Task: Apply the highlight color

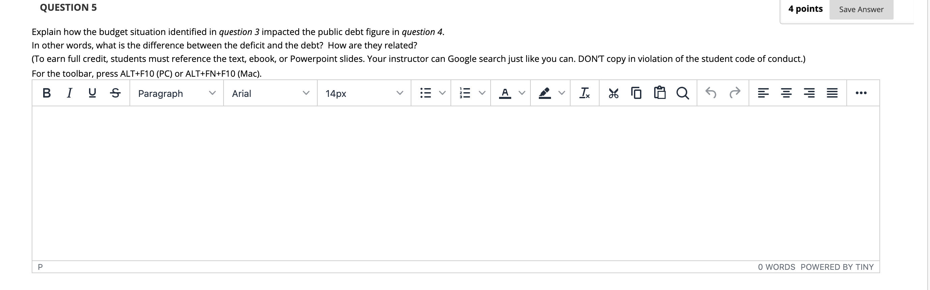Action: 545,93
